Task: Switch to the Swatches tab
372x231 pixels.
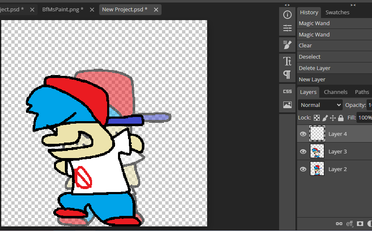Action: tap(337, 12)
